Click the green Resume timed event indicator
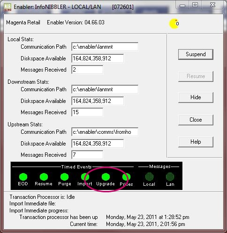 [x=44, y=177]
